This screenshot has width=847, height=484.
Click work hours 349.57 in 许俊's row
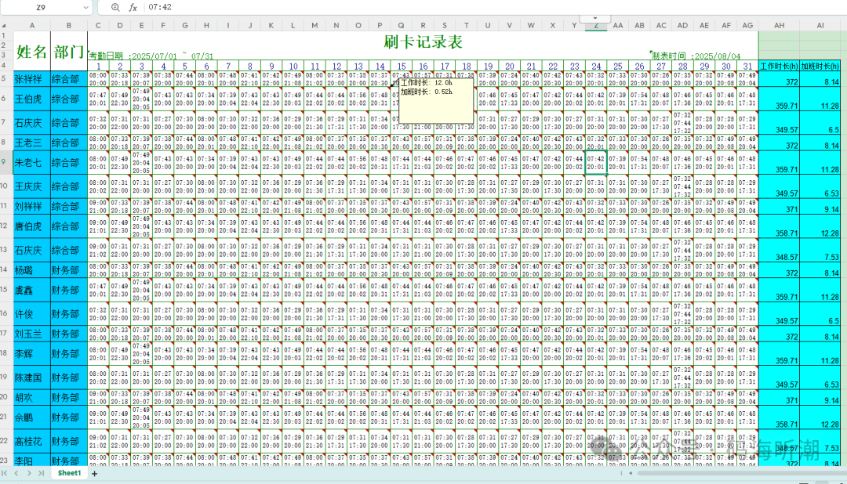click(779, 313)
